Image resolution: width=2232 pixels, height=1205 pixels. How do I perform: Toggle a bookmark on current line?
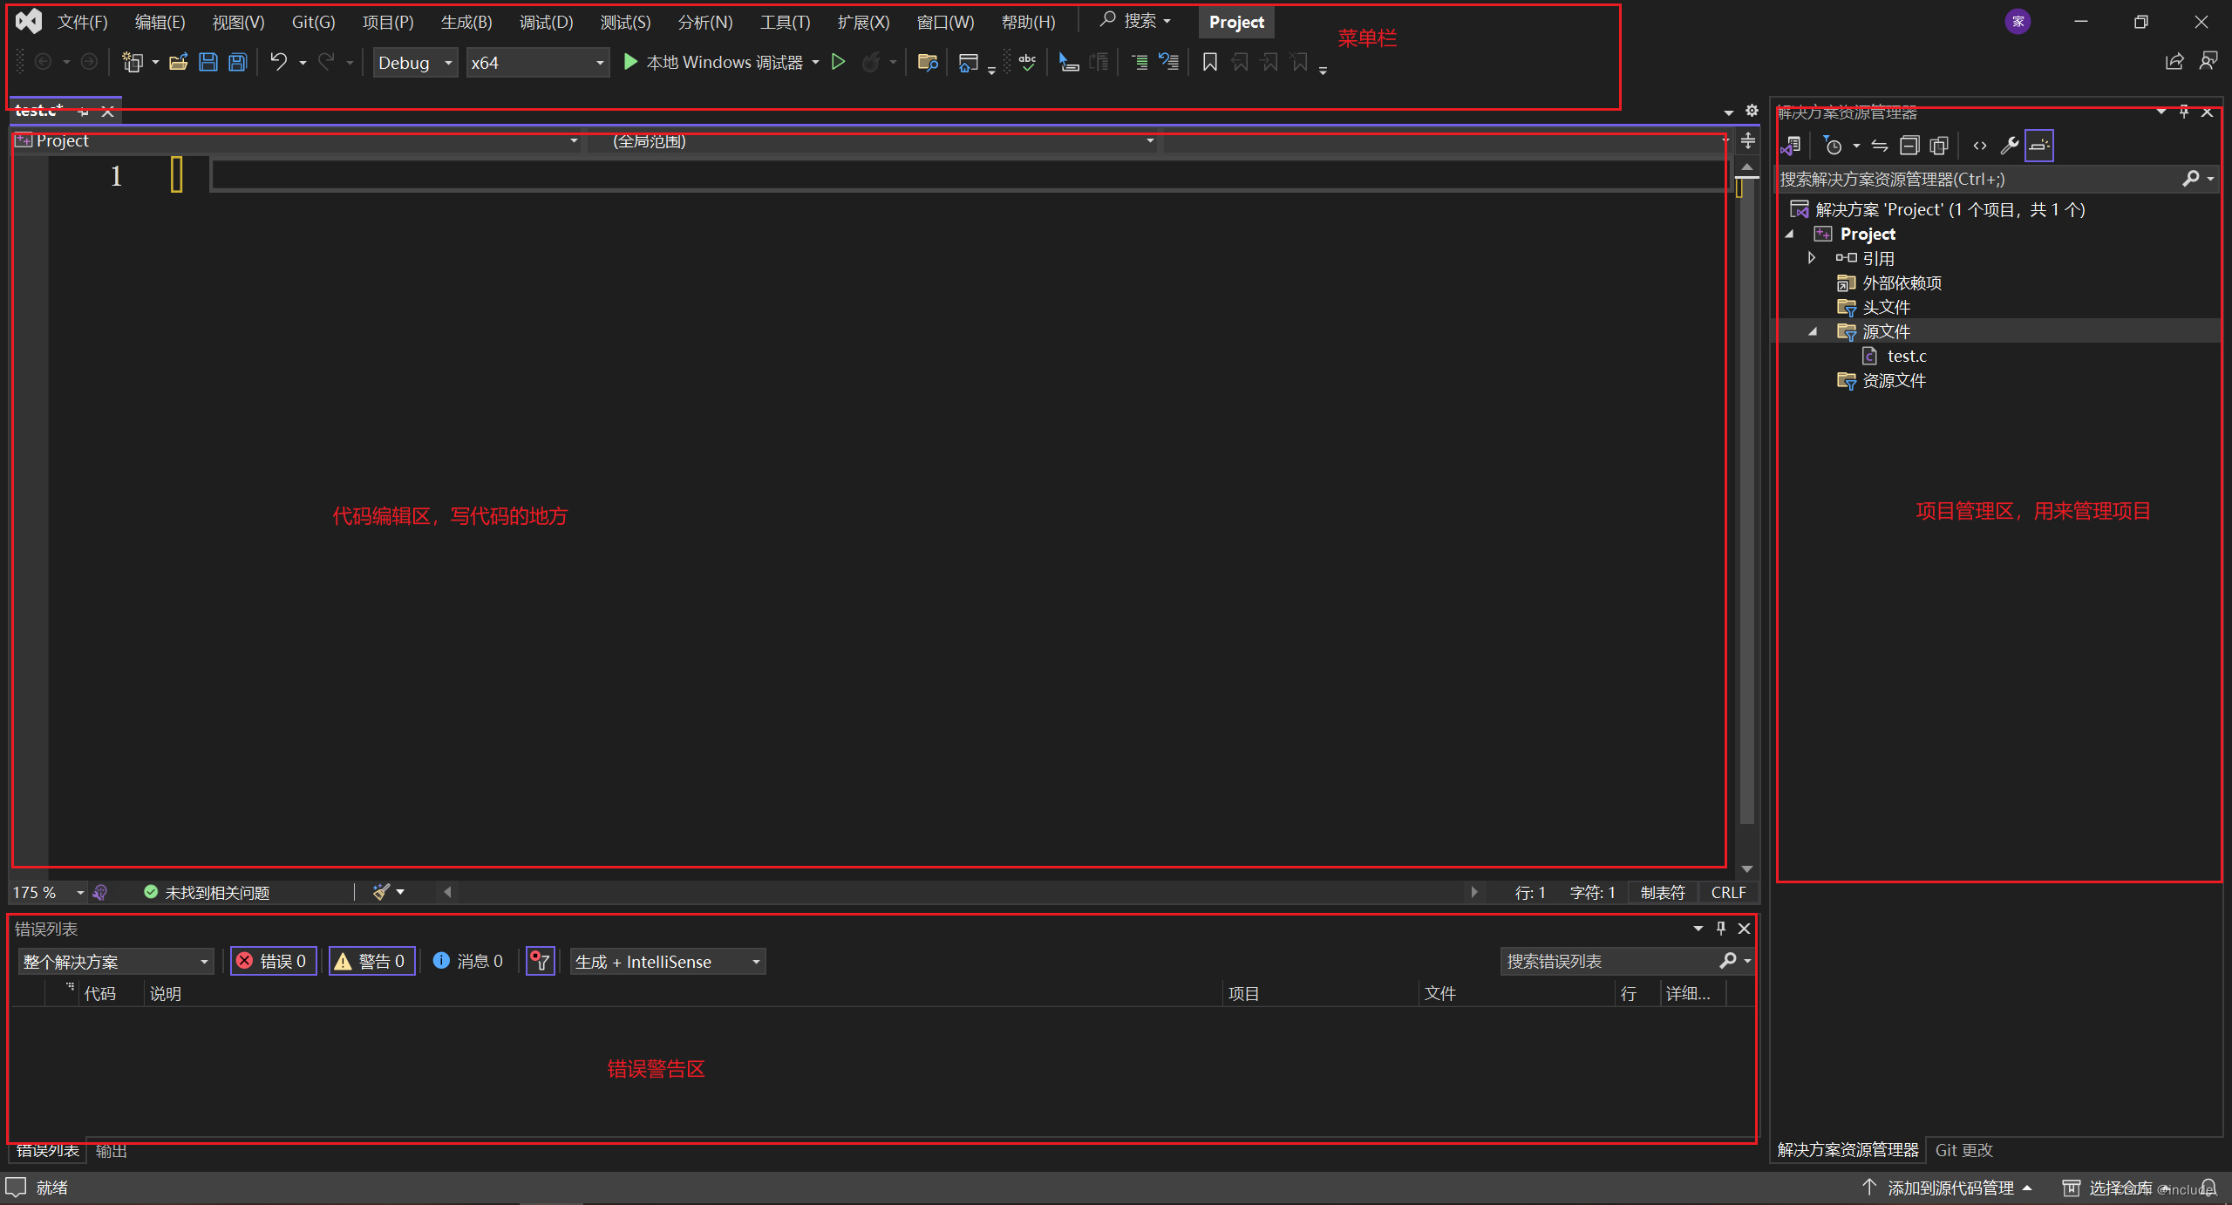pyautogui.click(x=1210, y=62)
